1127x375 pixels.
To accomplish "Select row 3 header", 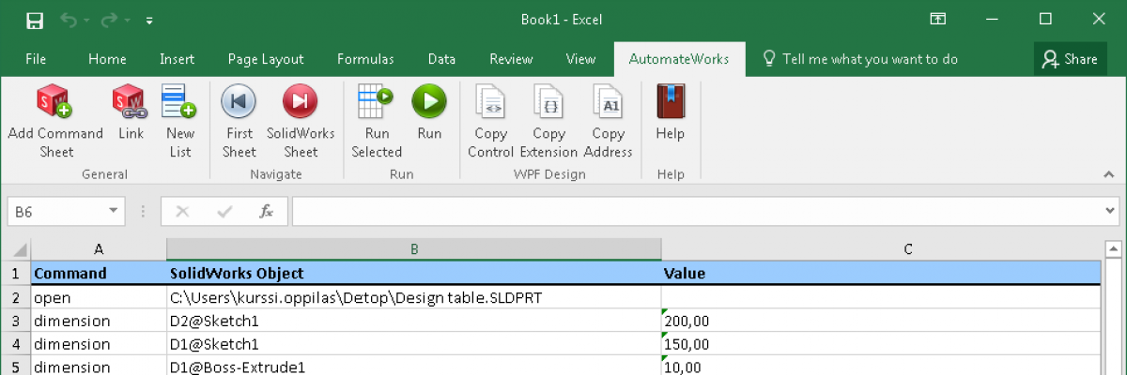I will (15, 321).
